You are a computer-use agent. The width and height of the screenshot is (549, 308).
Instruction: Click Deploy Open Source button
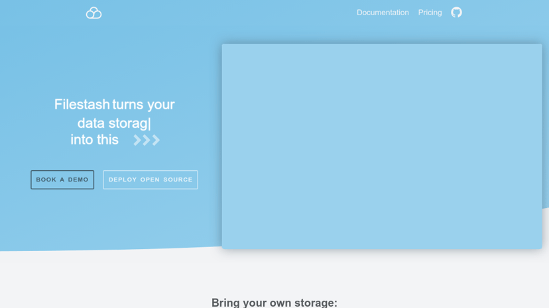tap(151, 180)
